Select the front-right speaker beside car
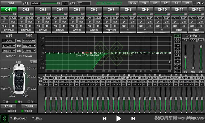The width and height of the screenshot is (205, 123). pyautogui.click(x=28, y=68)
